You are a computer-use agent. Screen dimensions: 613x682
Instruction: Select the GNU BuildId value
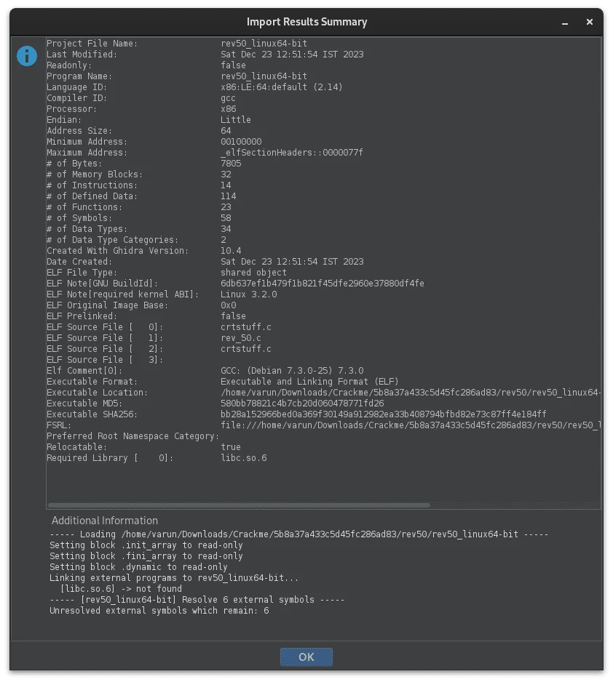(x=323, y=283)
